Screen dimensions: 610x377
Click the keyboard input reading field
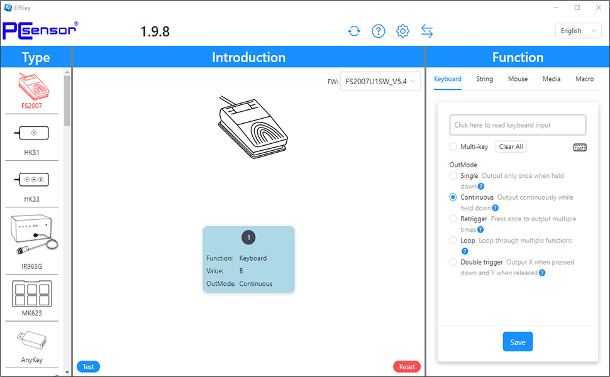click(518, 125)
